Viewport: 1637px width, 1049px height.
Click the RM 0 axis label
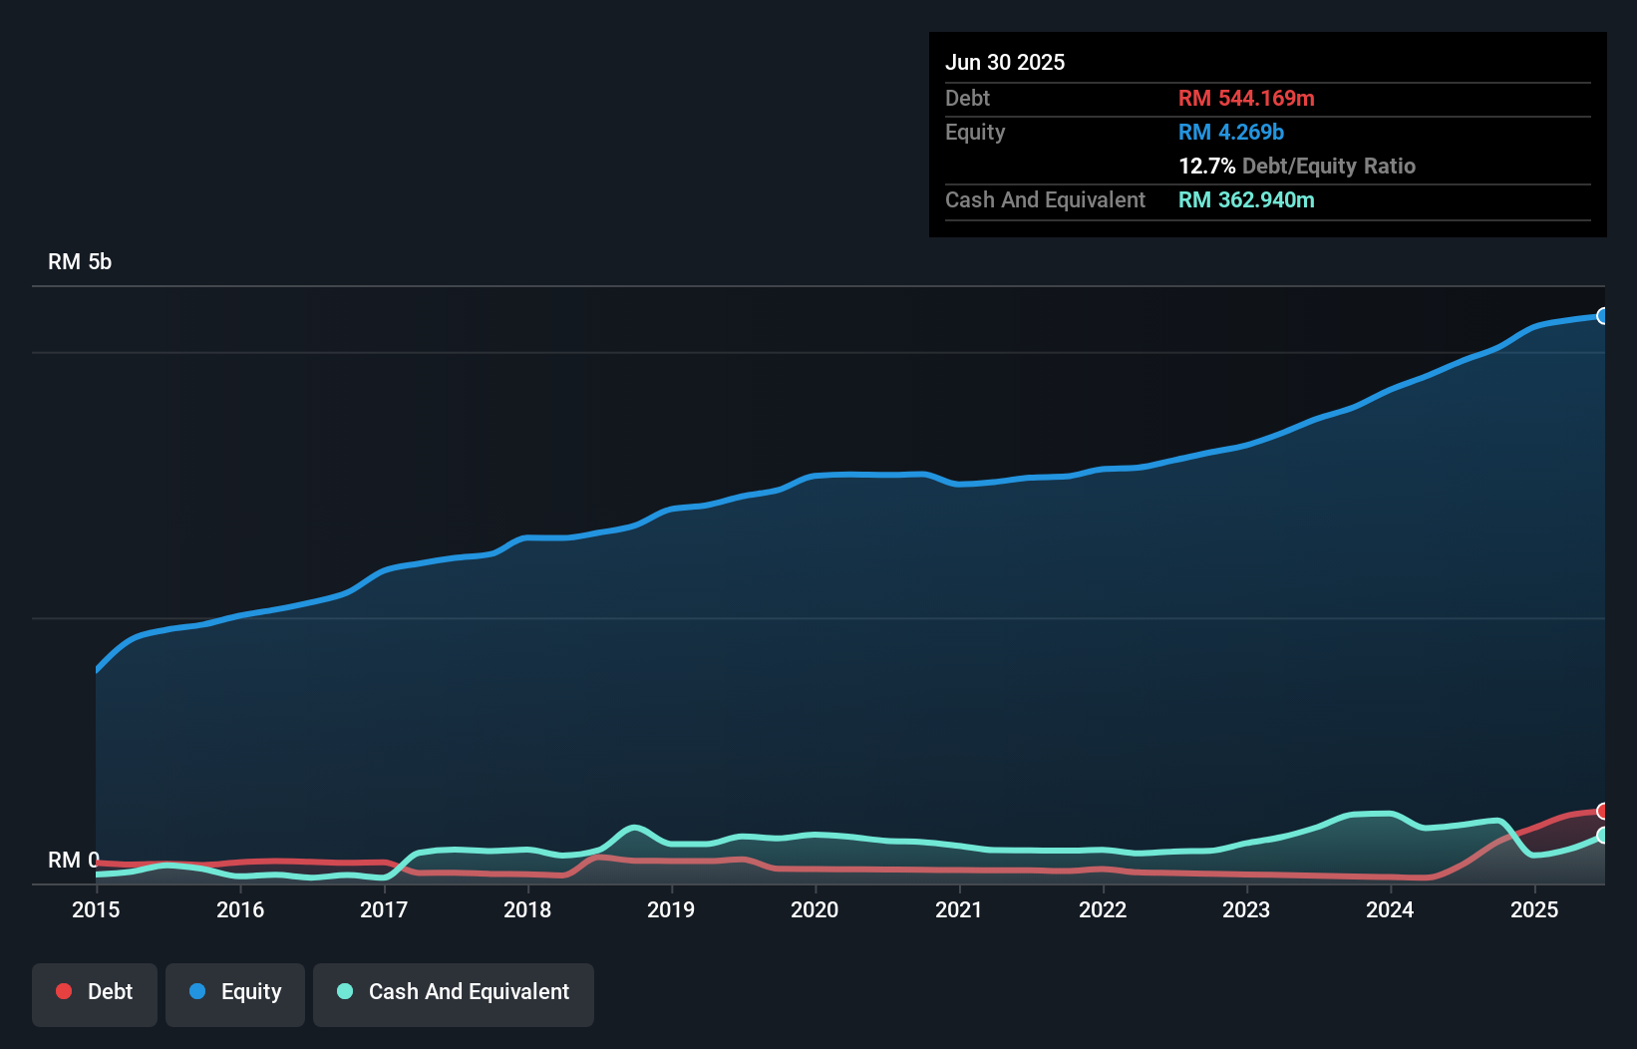(x=73, y=860)
